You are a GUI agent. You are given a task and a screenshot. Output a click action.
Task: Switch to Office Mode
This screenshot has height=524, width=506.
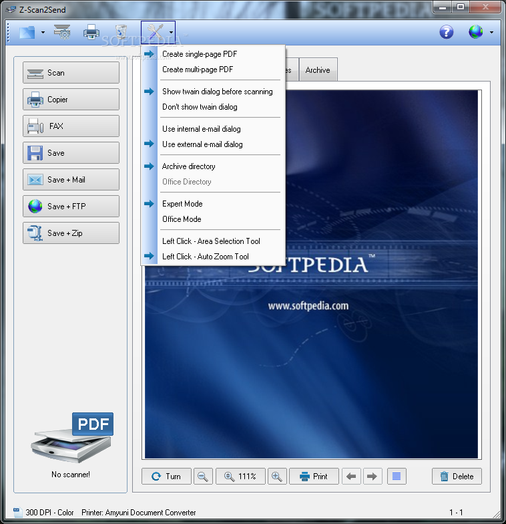point(214,219)
